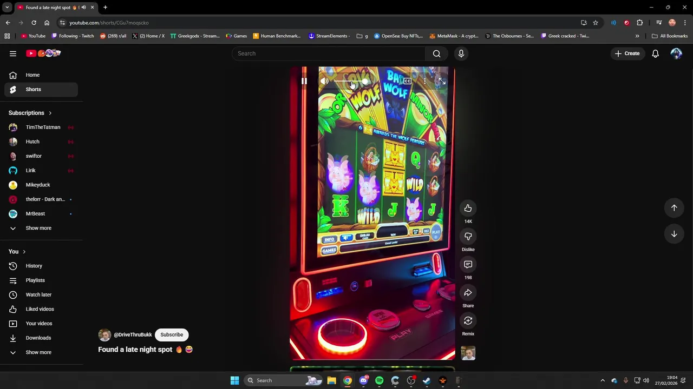Open History in sidebar
Image resolution: width=693 pixels, height=389 pixels.
(41, 266)
